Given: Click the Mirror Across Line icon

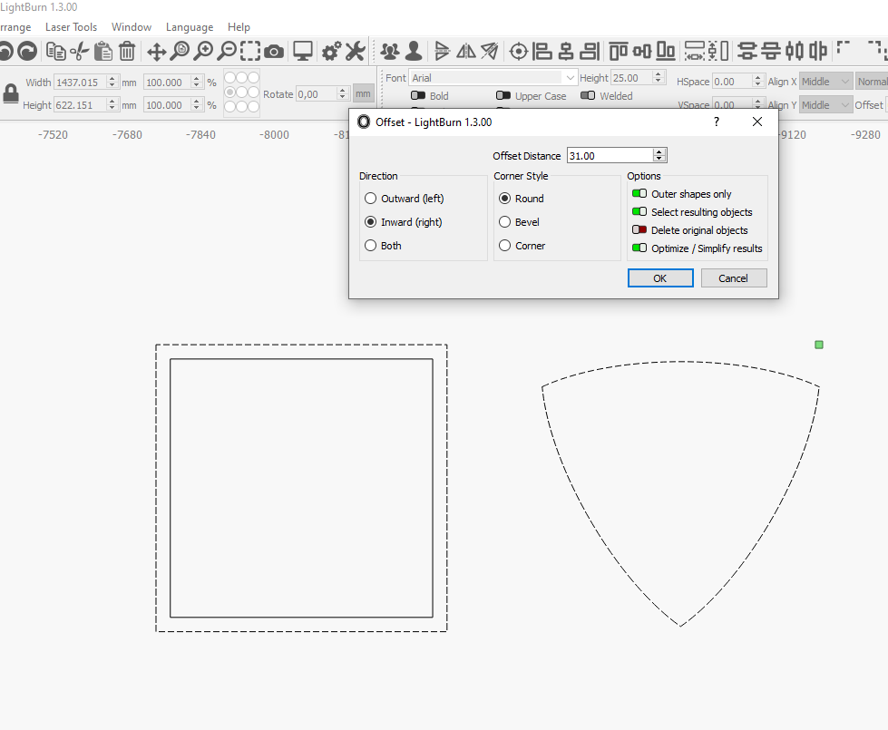Looking at the screenshot, I should (x=489, y=52).
